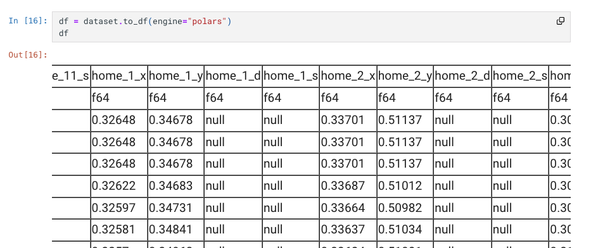Click the 0.34841 cell in home_1_y

[x=171, y=230]
